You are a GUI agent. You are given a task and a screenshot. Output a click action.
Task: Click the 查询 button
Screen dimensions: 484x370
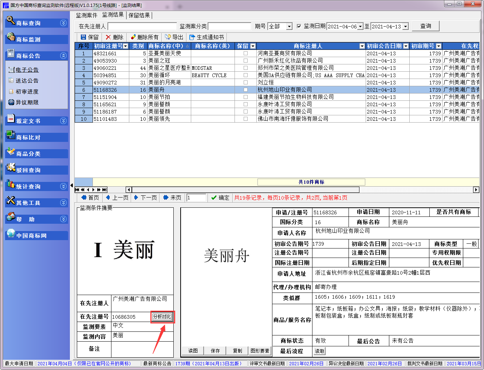pos(425,26)
